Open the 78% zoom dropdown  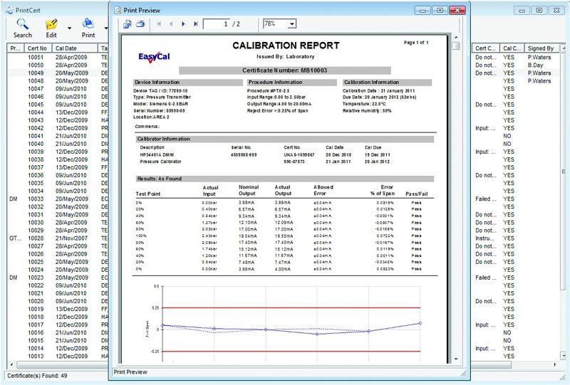click(291, 24)
